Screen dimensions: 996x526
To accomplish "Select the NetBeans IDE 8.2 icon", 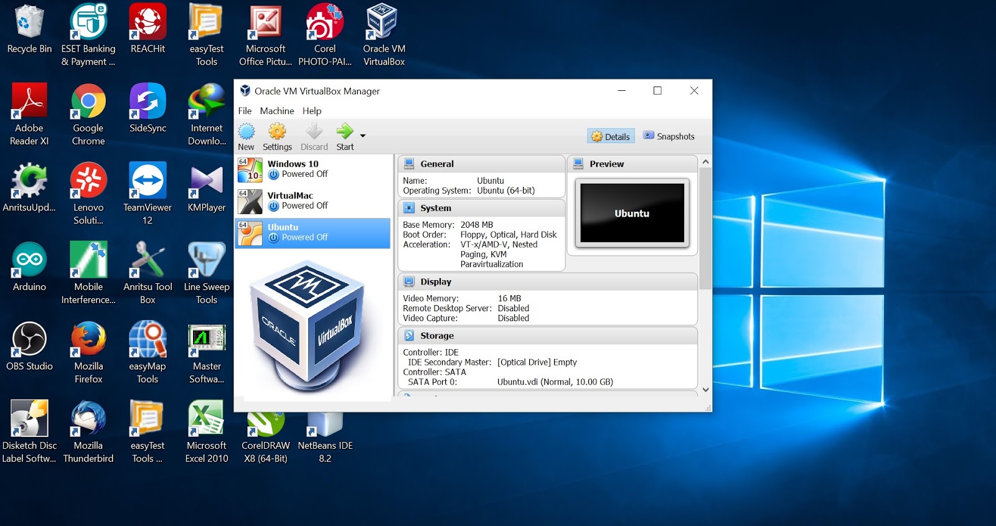I will tap(325, 438).
